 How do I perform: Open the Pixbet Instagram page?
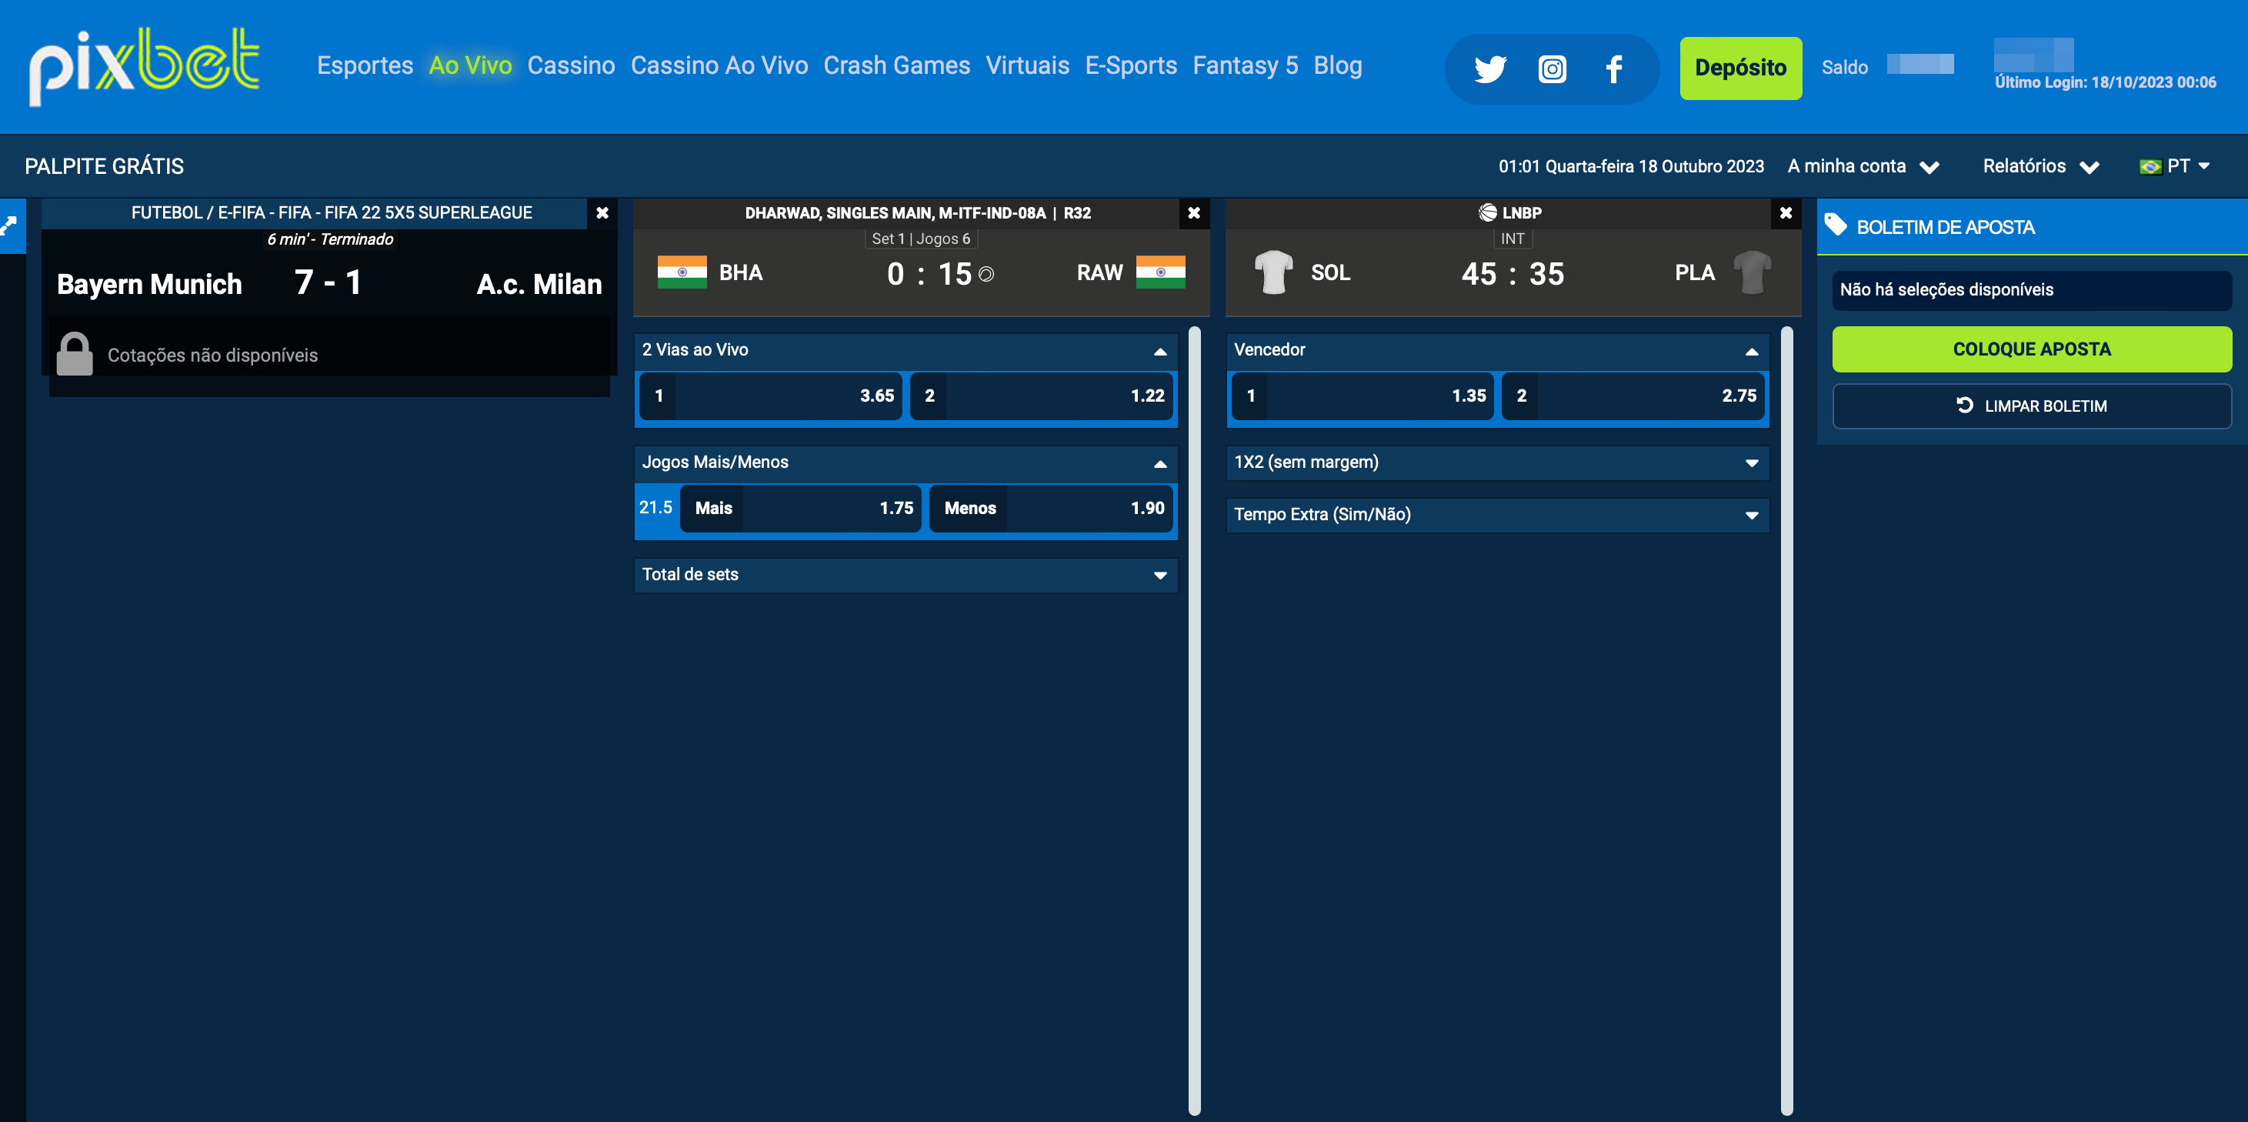1552,68
